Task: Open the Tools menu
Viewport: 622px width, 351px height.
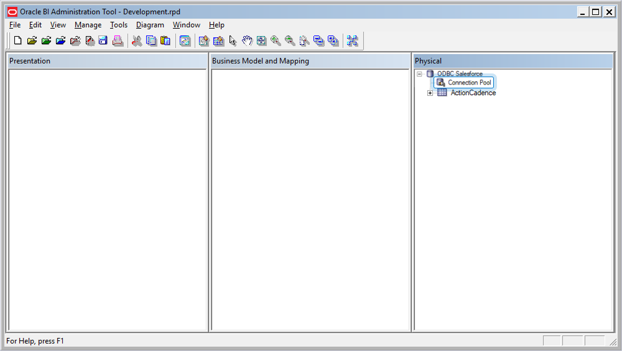Action: 119,25
